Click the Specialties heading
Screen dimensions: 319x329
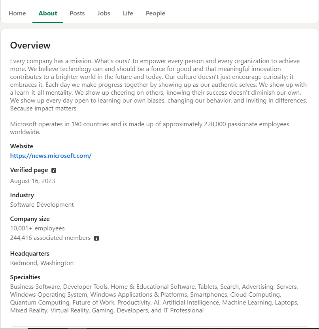point(25,277)
